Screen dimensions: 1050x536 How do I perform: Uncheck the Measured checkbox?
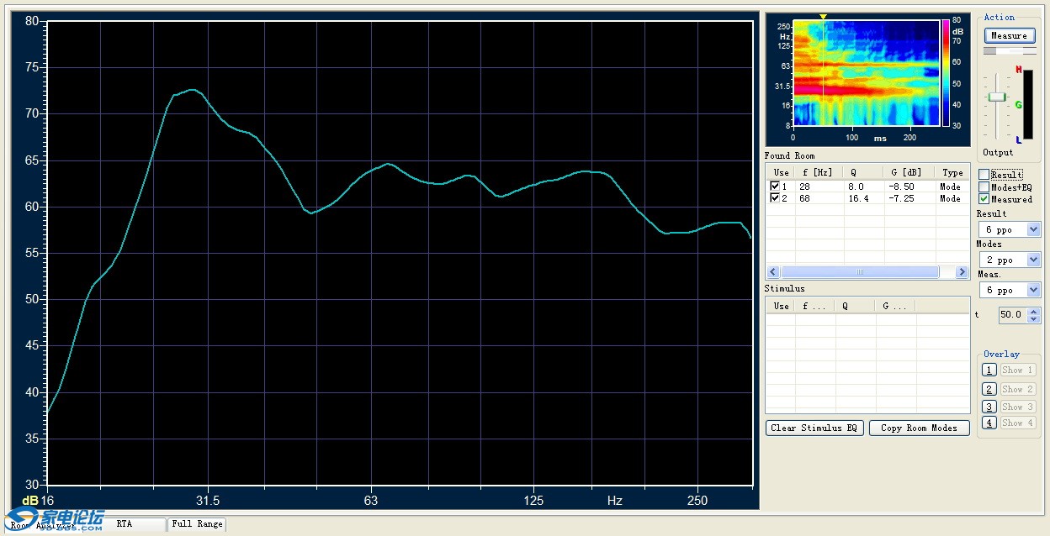984,199
